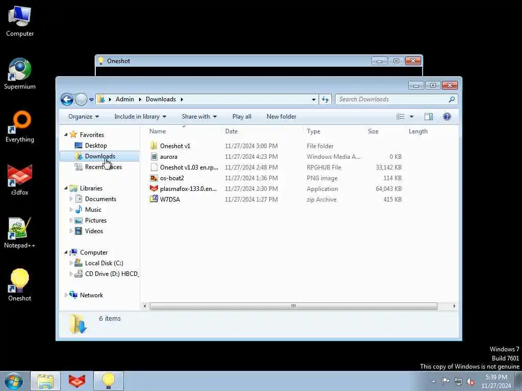The image size is (522, 391).
Task: Sort by Size column header
Action: (x=385, y=131)
